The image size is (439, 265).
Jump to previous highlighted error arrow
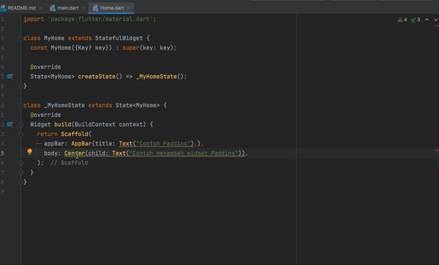pos(427,20)
